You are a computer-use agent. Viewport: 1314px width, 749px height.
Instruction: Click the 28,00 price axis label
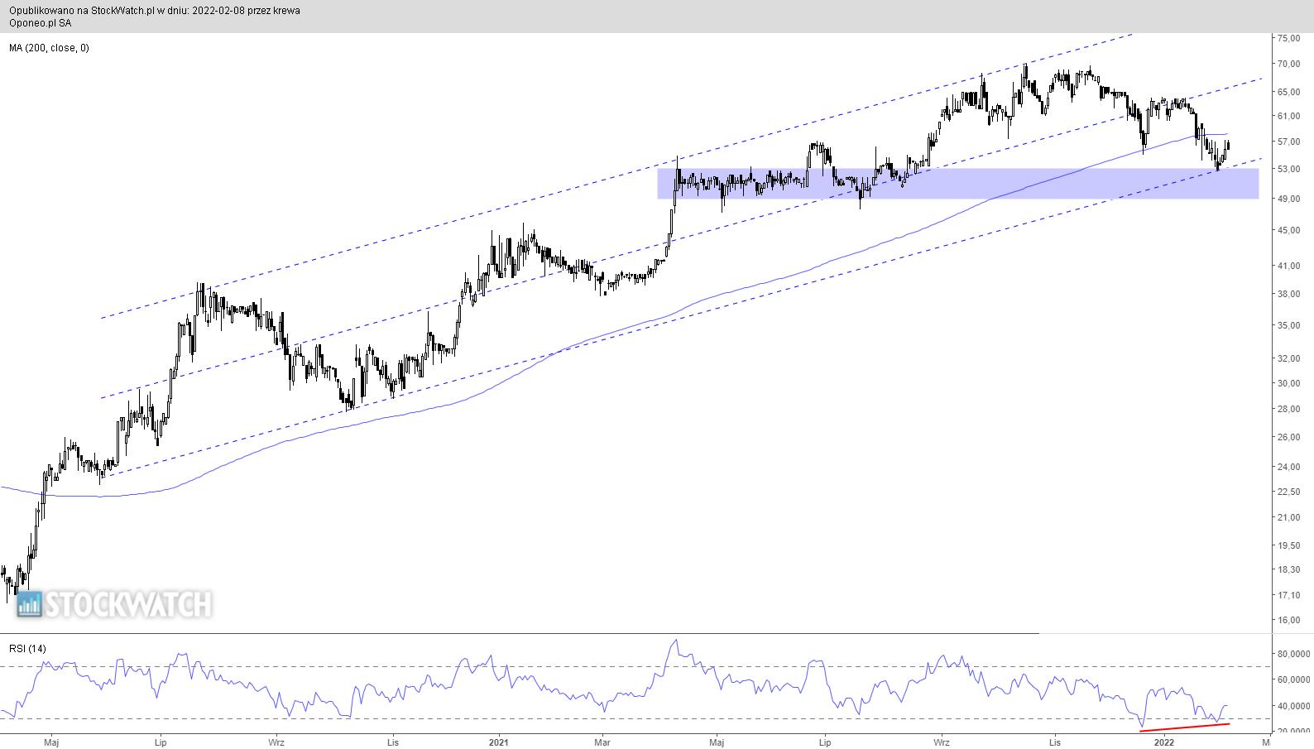click(x=1288, y=409)
